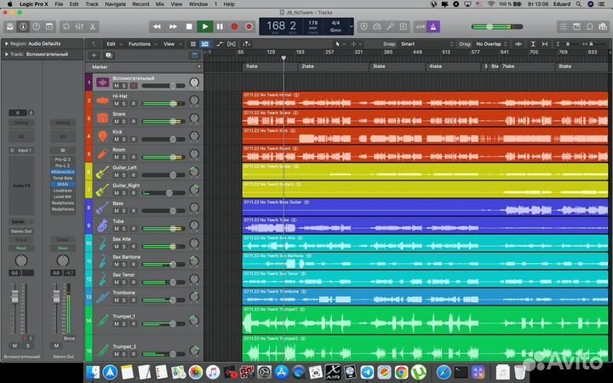The width and height of the screenshot is (613, 383).
Task: Click the Sax Alte saxophone icon
Action: click(x=101, y=243)
